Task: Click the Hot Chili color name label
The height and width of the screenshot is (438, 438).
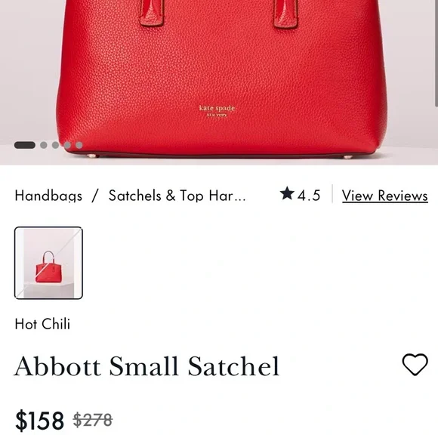Action: [42, 324]
